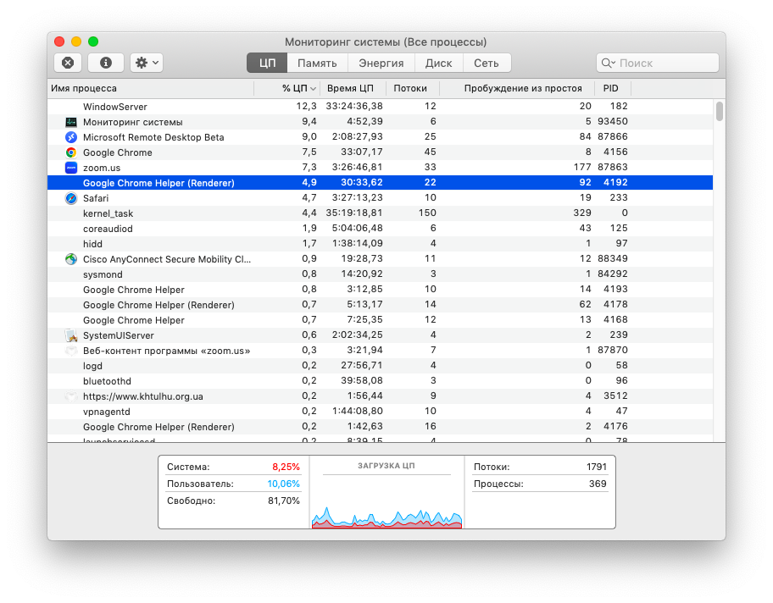Select the coreaudiod process
Image resolution: width=773 pixels, height=603 pixels.
click(x=380, y=229)
